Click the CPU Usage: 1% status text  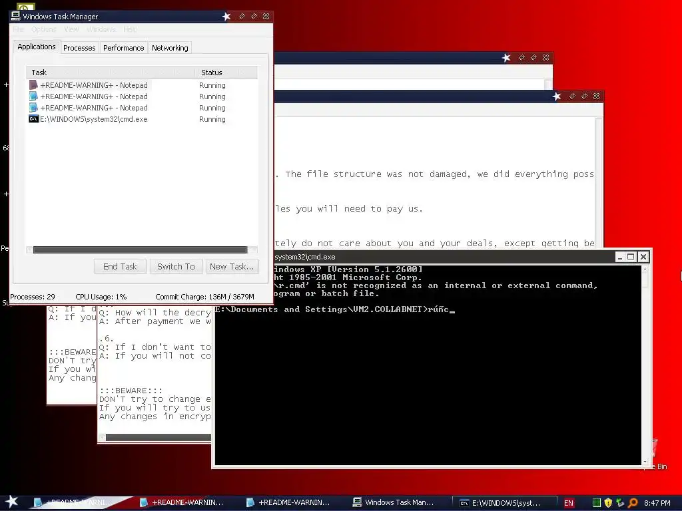point(101,297)
